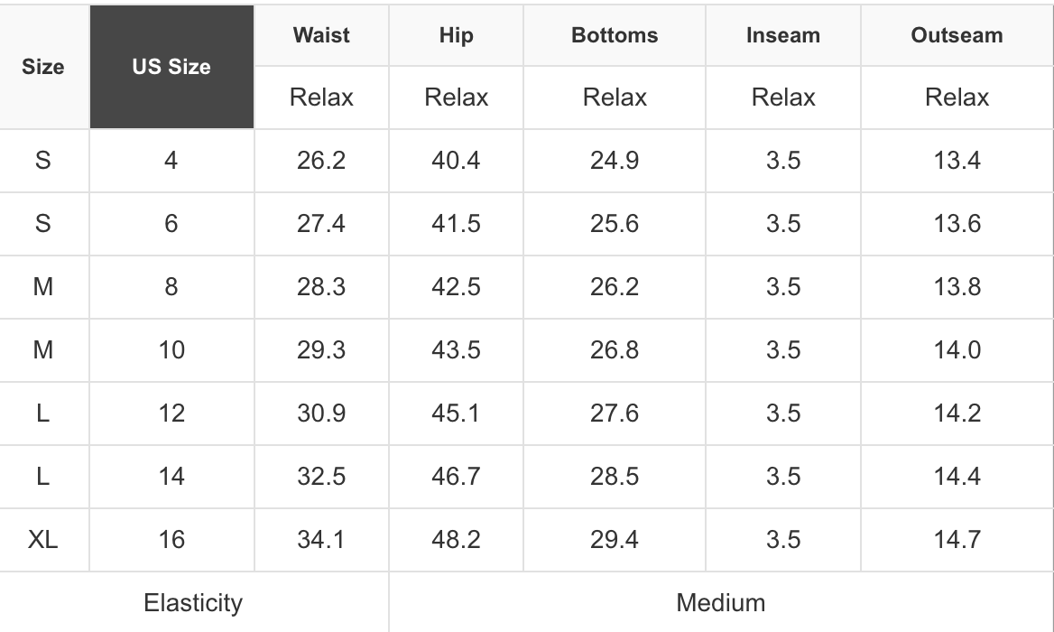Select the US size 16 cell
1054x632 pixels.
171,540
